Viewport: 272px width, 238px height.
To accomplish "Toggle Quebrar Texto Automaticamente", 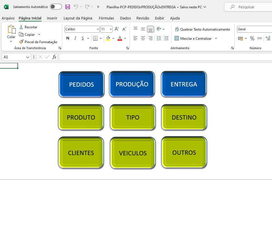I will tap(202, 29).
